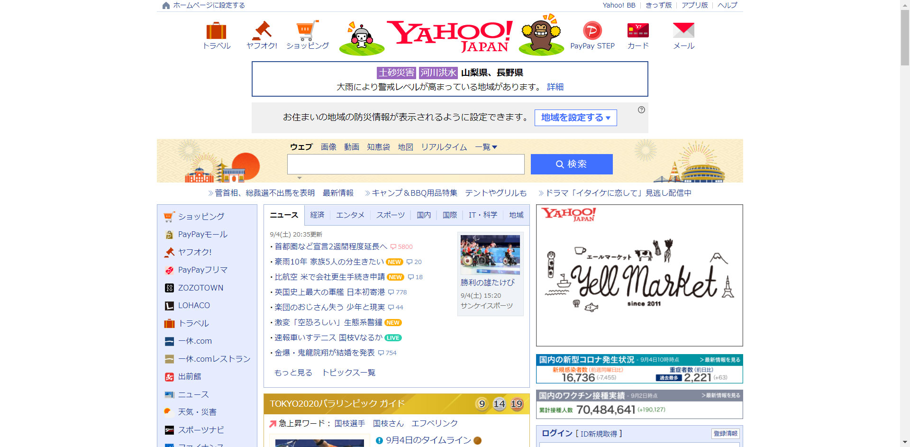Click the sidebar スポーツナビ icon
The height and width of the screenshot is (447, 910).
tap(169, 430)
